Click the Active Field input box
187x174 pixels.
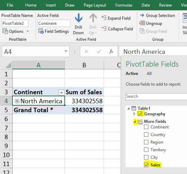[54, 23]
